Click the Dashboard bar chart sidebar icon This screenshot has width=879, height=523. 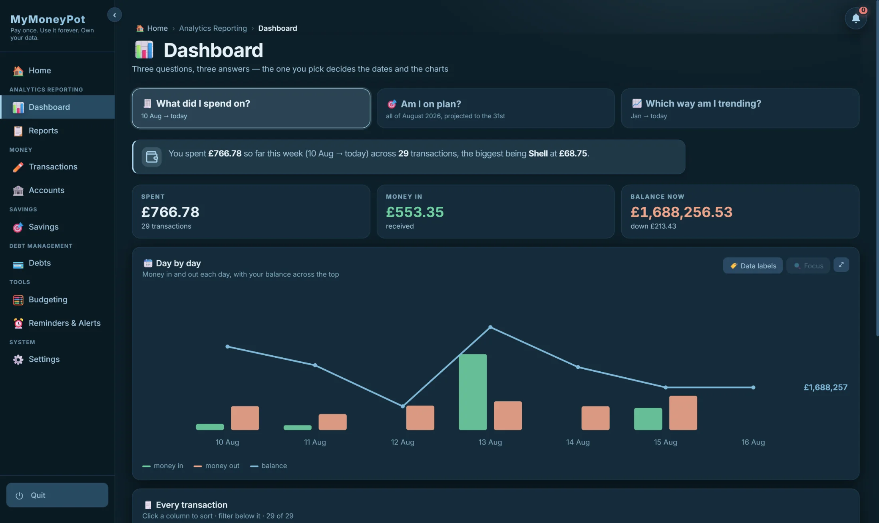18,107
